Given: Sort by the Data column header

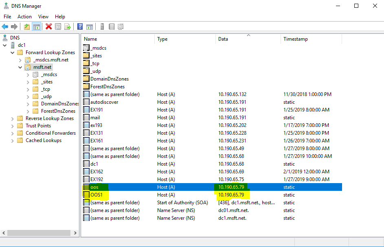Looking at the screenshot, I should pos(248,39).
